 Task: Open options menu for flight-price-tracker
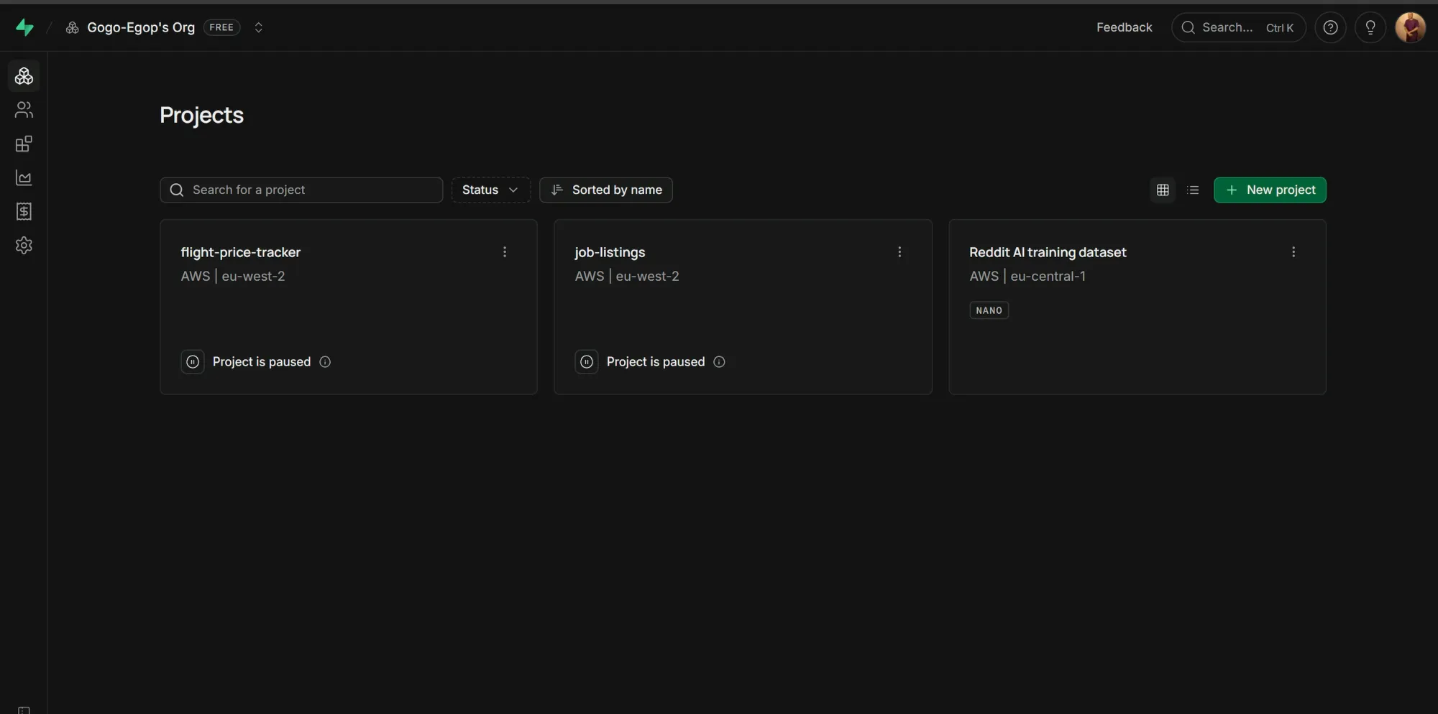505,252
